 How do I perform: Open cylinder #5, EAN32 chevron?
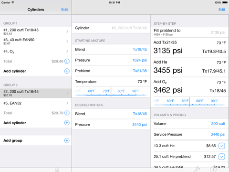click(x=67, y=103)
